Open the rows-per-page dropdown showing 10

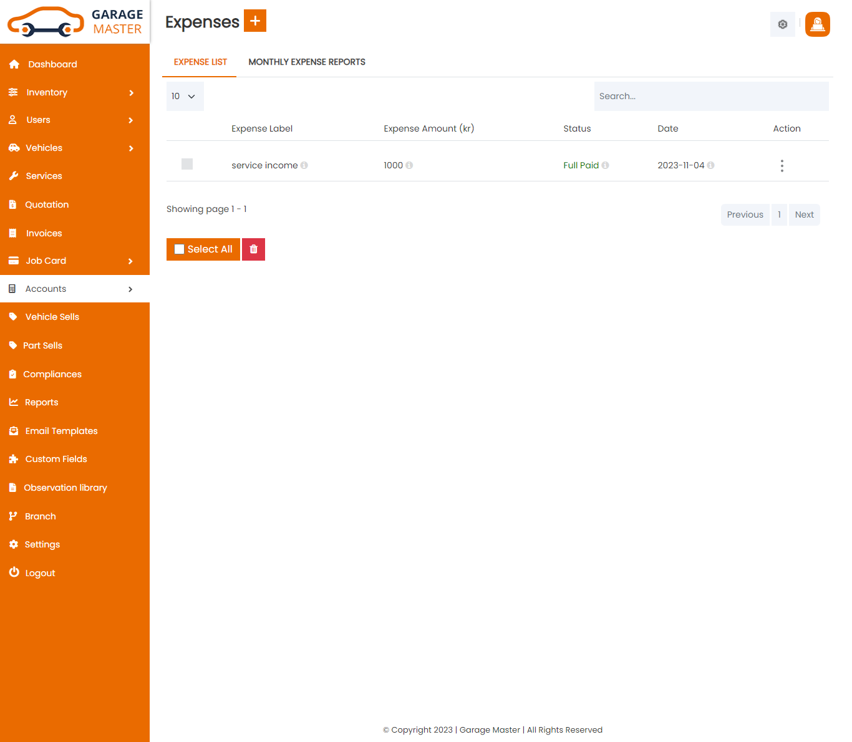point(185,96)
